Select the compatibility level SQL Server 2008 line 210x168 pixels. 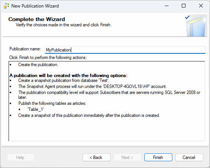(109, 95)
